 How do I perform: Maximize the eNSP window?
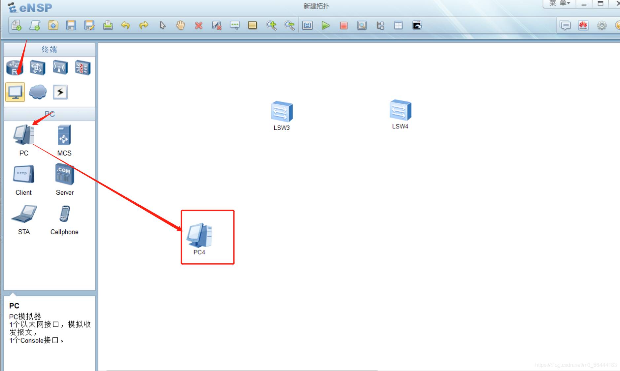point(601,4)
